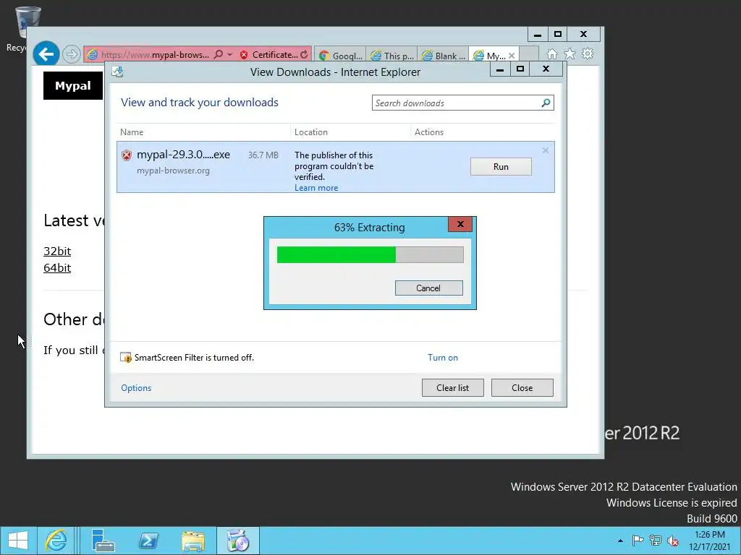
Task: Turn on SmartScreen Filter
Action: [x=443, y=358]
